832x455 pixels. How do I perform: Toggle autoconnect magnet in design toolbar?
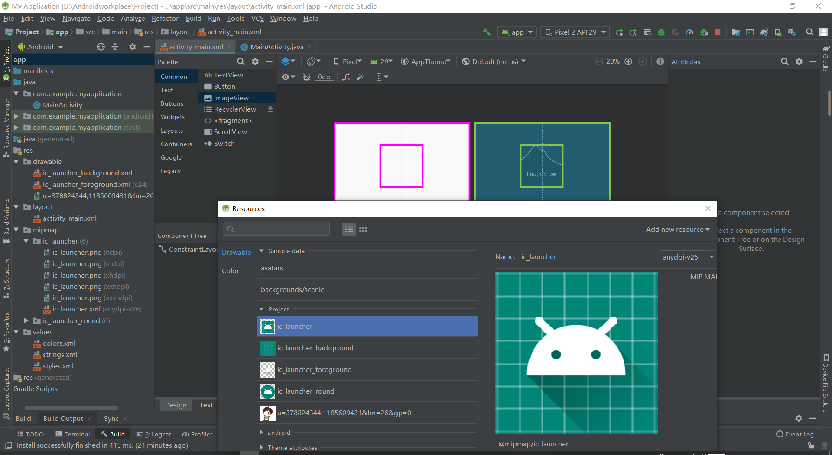pos(307,77)
